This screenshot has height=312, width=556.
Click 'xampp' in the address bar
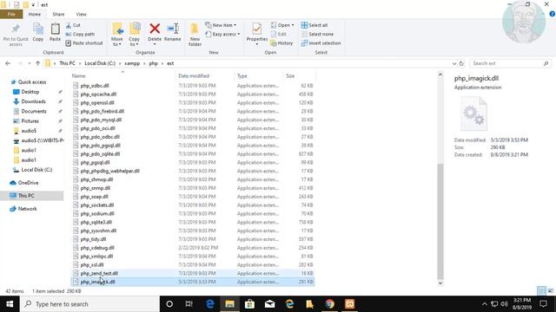132,63
